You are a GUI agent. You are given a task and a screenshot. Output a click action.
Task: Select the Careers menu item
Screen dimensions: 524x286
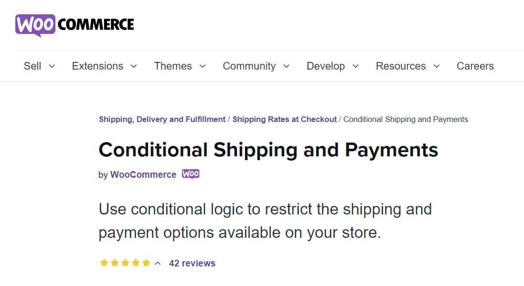tap(475, 66)
